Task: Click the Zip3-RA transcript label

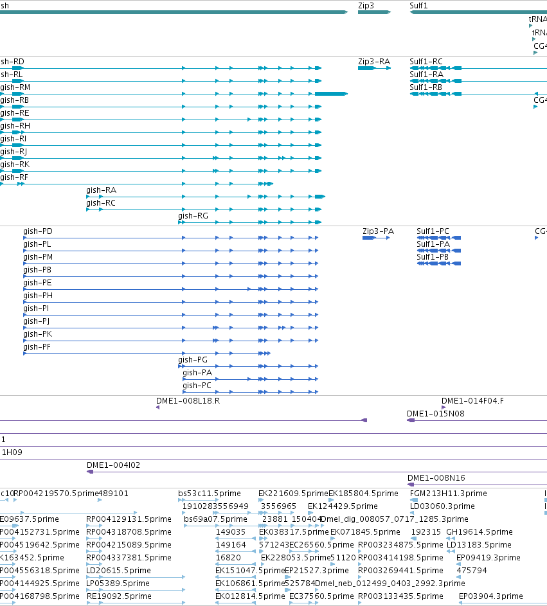Action: (374, 62)
